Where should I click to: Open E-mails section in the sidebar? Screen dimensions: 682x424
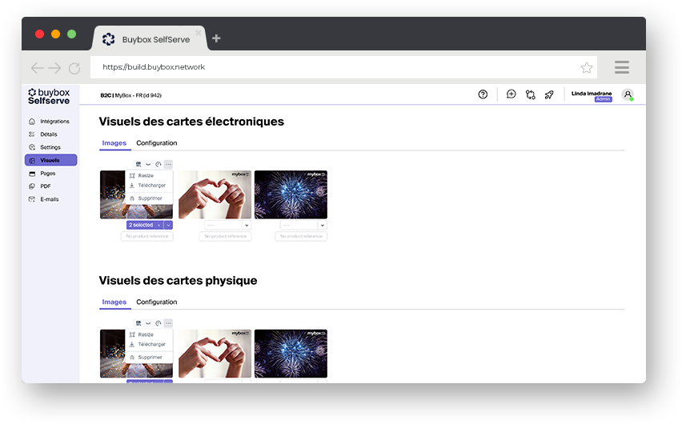coord(49,199)
